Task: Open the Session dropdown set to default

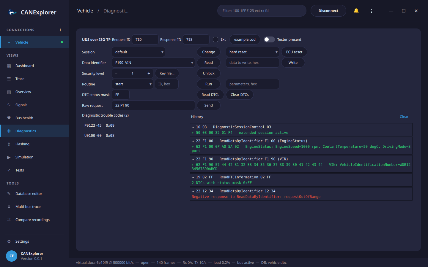Action: (x=139, y=52)
